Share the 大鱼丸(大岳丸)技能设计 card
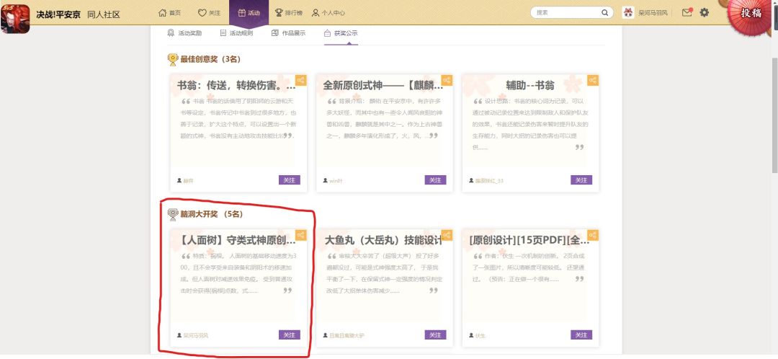The image size is (778, 359). coord(447,235)
